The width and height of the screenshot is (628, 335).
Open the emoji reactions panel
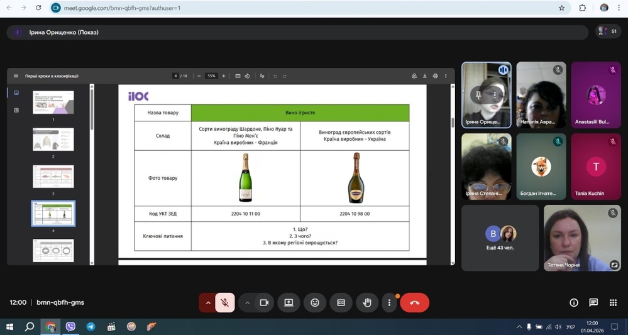pyautogui.click(x=315, y=303)
